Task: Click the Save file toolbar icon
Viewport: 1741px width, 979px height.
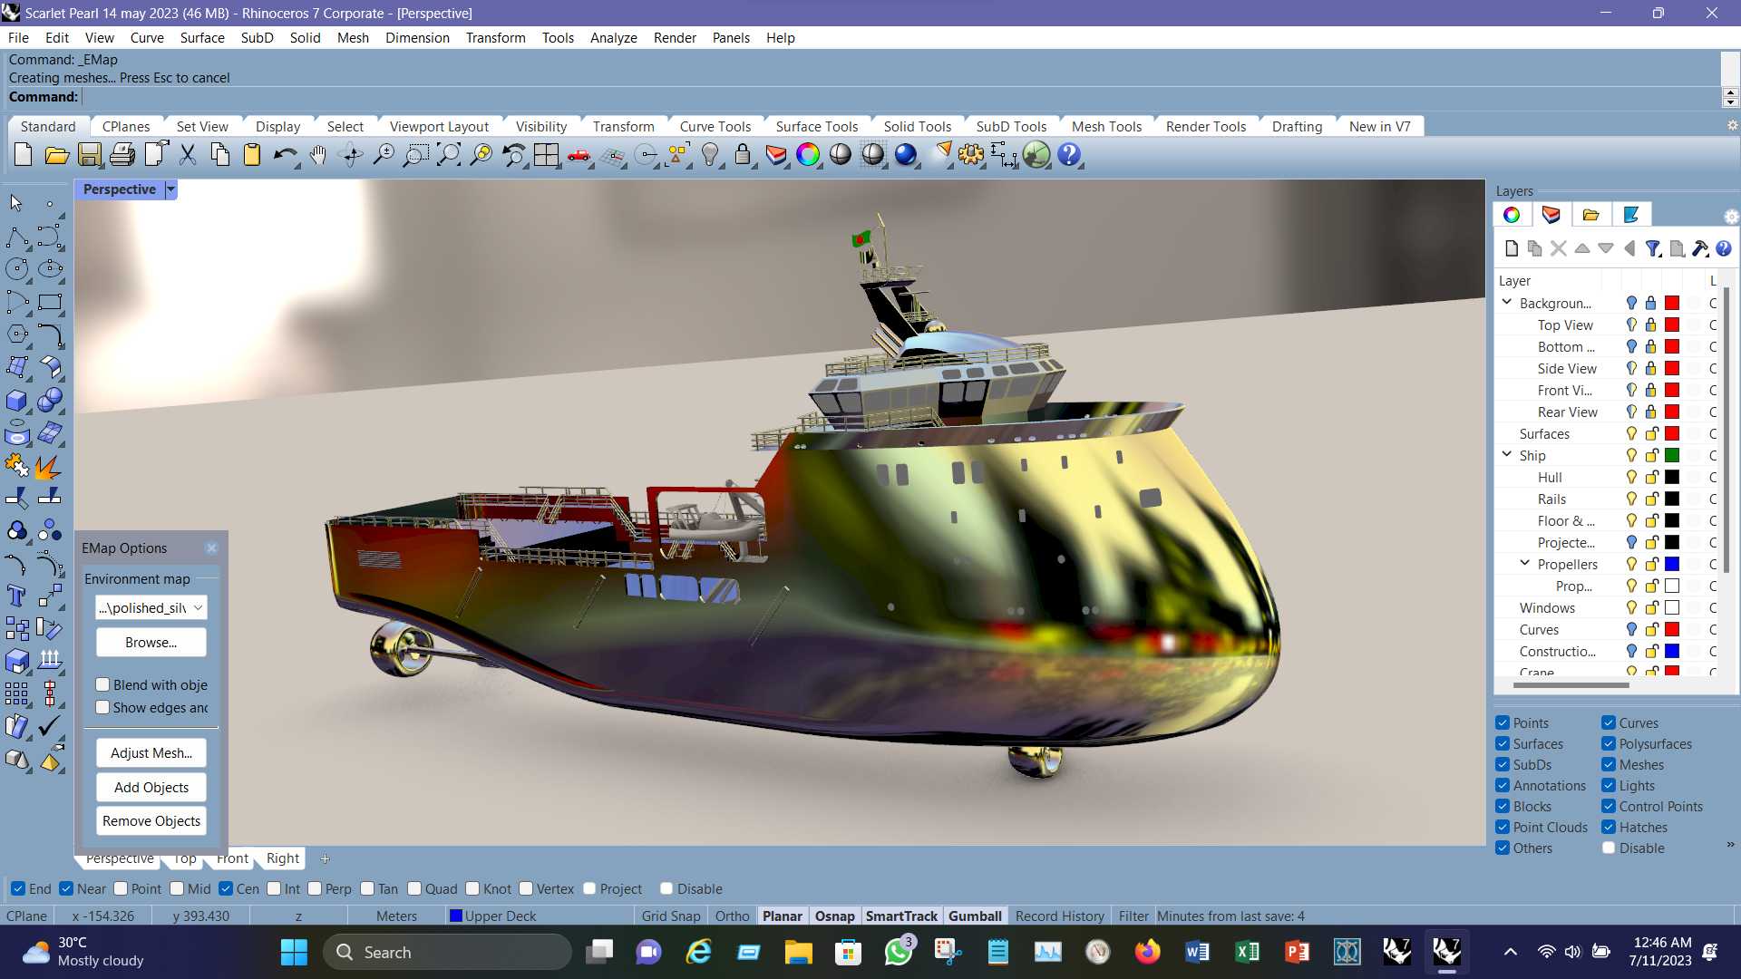Action: [x=89, y=155]
